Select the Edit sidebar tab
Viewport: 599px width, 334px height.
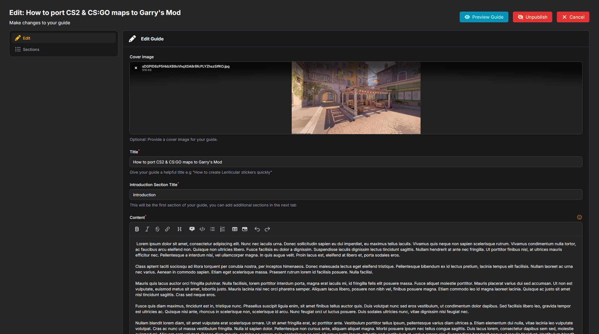[x=27, y=38]
